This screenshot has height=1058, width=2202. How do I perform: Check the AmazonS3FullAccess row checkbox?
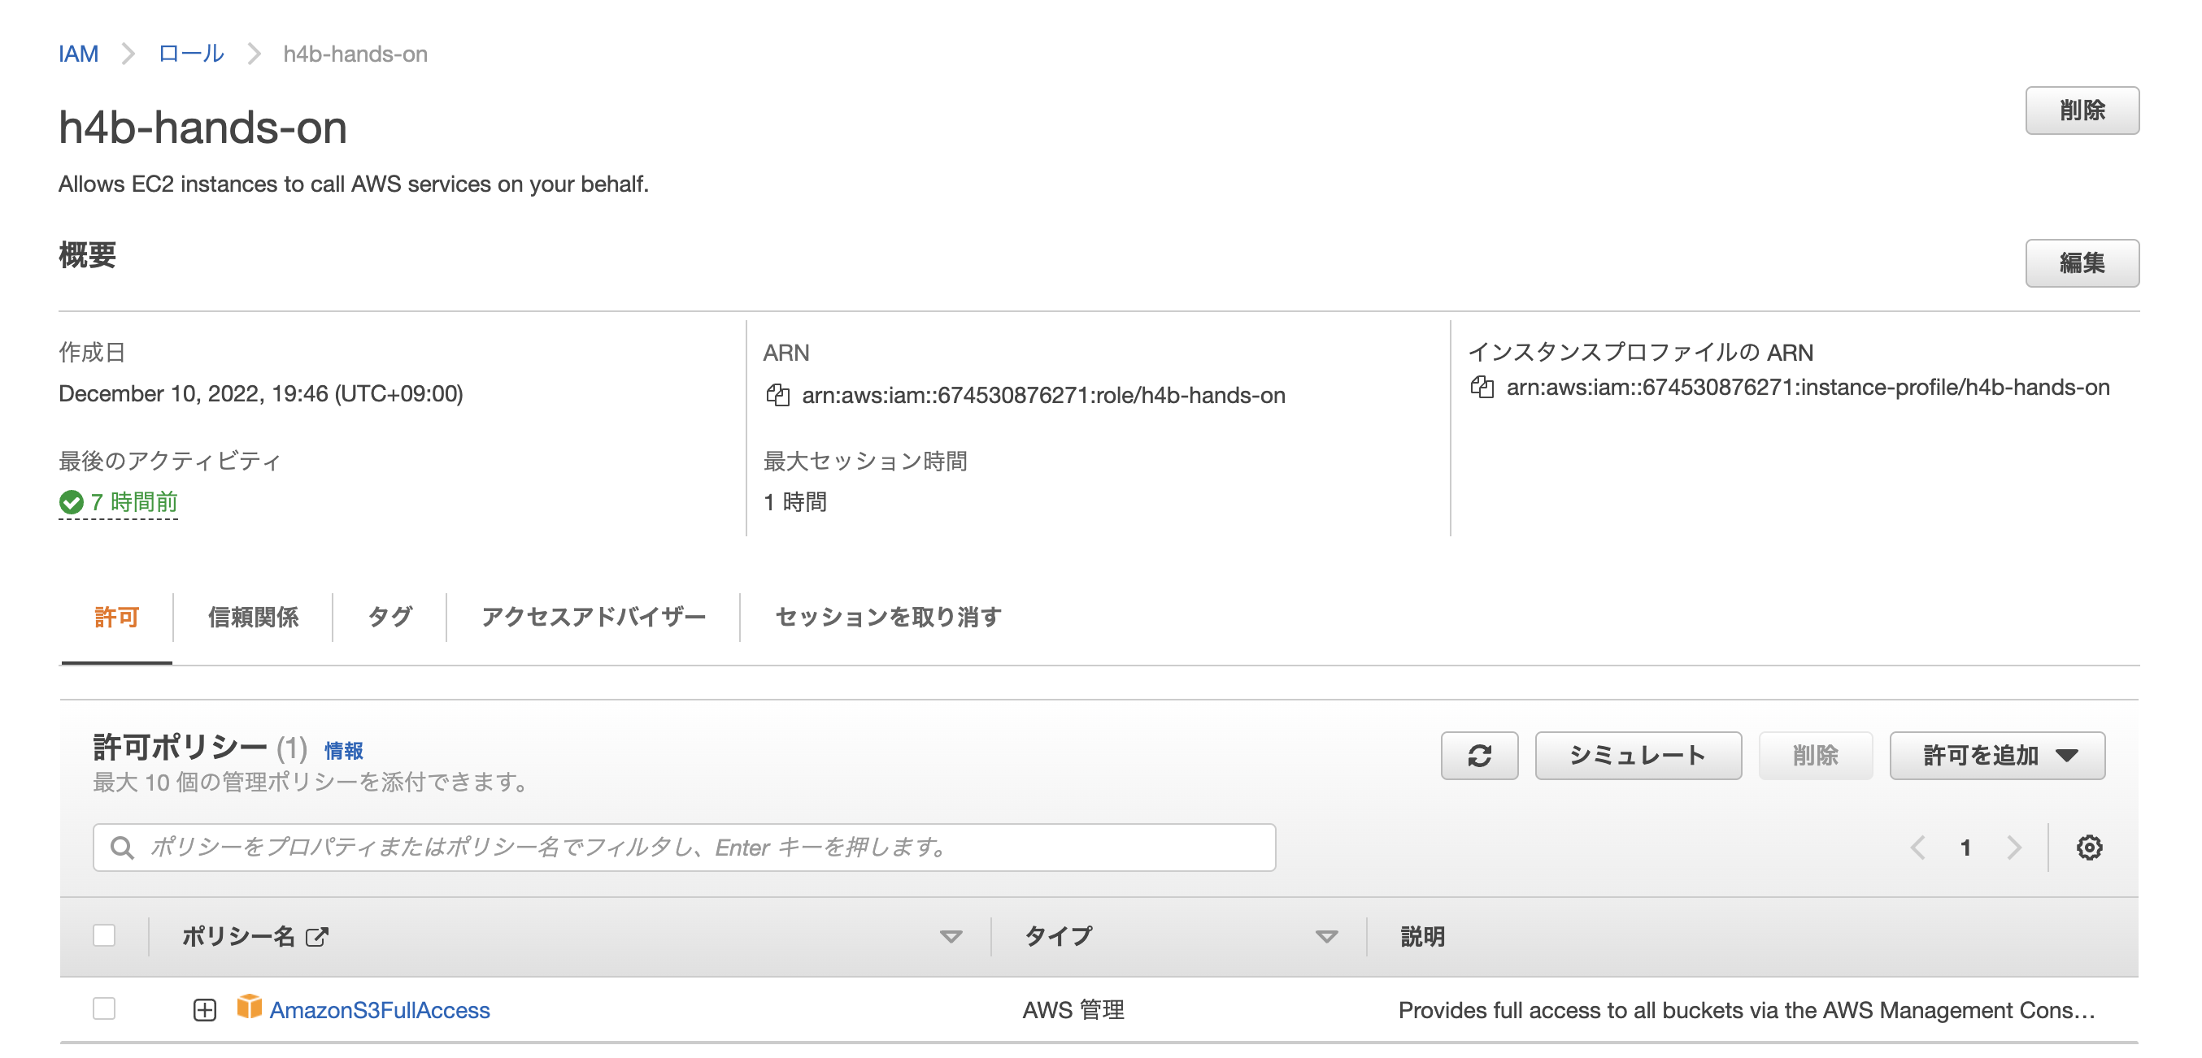pos(105,1009)
